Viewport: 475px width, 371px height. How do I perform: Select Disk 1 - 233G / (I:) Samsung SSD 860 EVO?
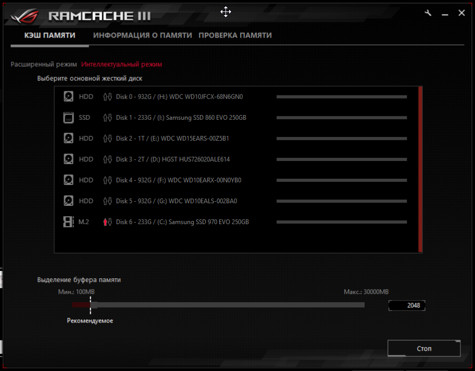point(181,118)
